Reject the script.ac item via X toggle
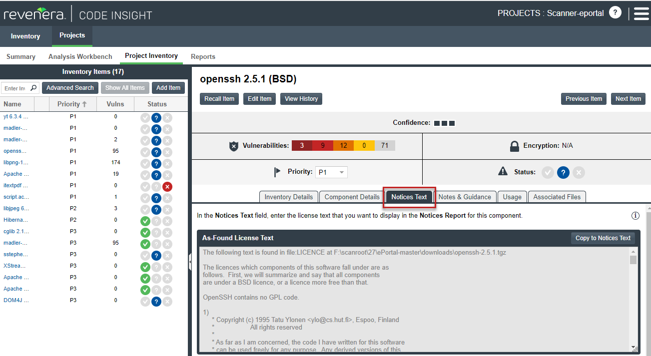Viewport: 651px width, 356px height. click(x=167, y=198)
